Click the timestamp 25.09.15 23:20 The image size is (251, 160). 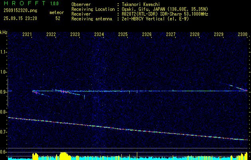20,18
